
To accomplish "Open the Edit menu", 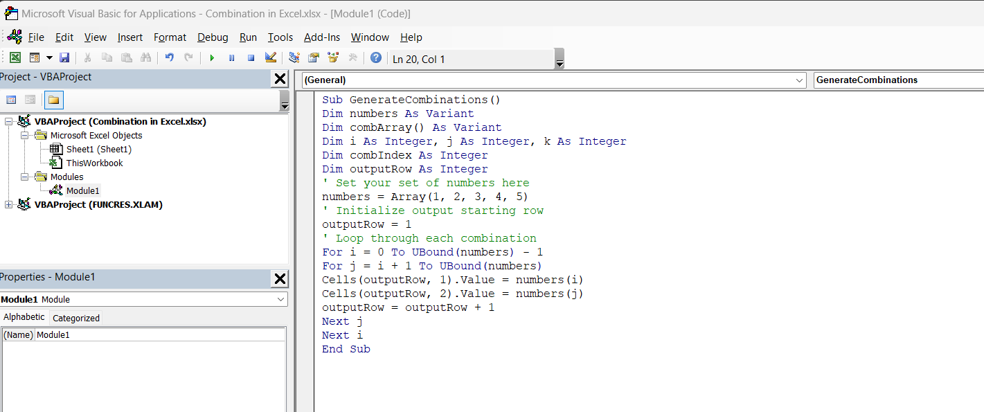I will coord(64,37).
